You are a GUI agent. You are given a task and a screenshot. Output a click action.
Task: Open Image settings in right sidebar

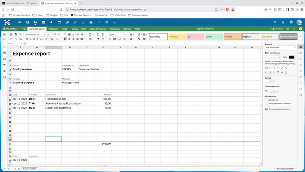tap(301, 65)
